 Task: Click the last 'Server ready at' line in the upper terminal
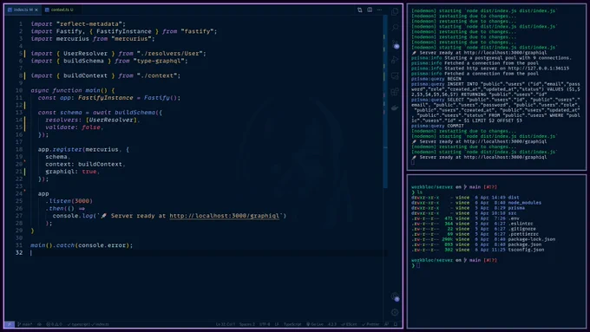click(x=480, y=157)
